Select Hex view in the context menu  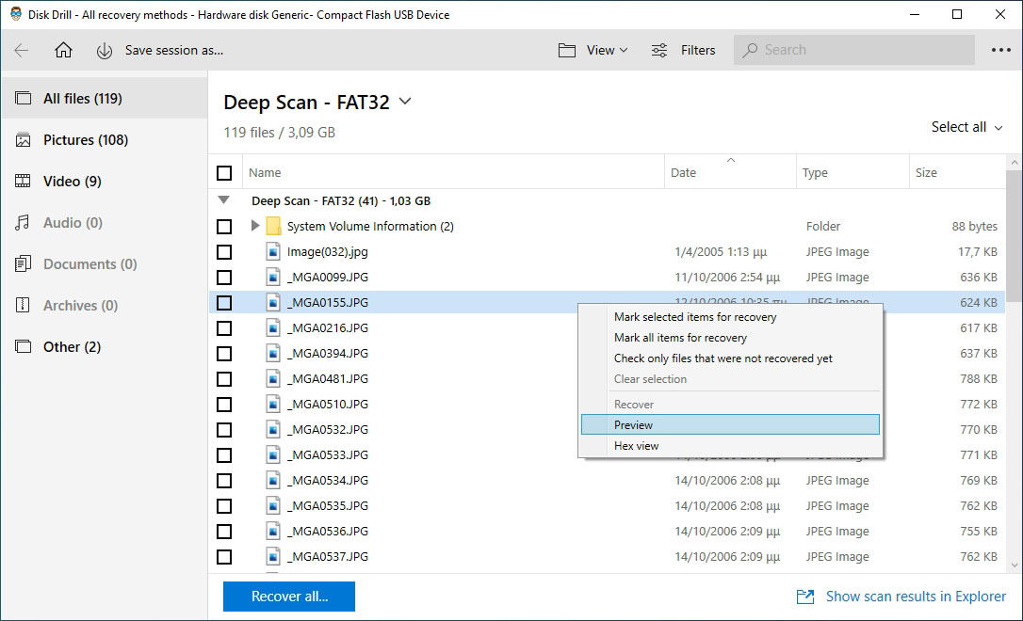(x=730, y=446)
